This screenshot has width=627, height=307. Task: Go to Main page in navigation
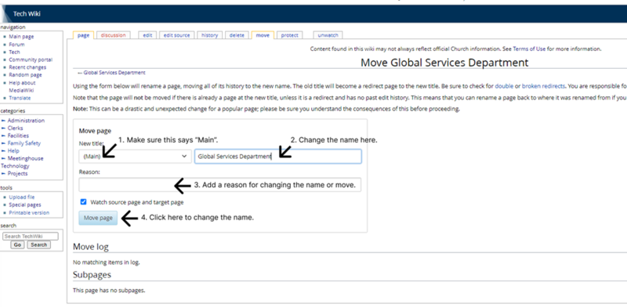pyautogui.click(x=21, y=37)
